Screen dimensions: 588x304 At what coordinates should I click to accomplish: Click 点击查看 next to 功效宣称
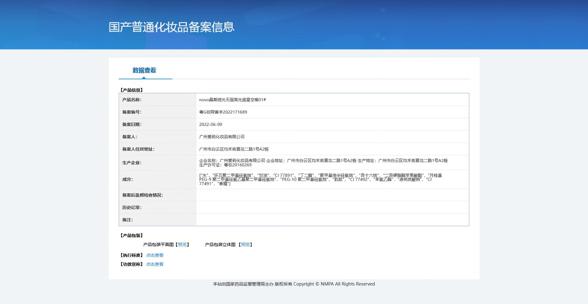coord(155,264)
